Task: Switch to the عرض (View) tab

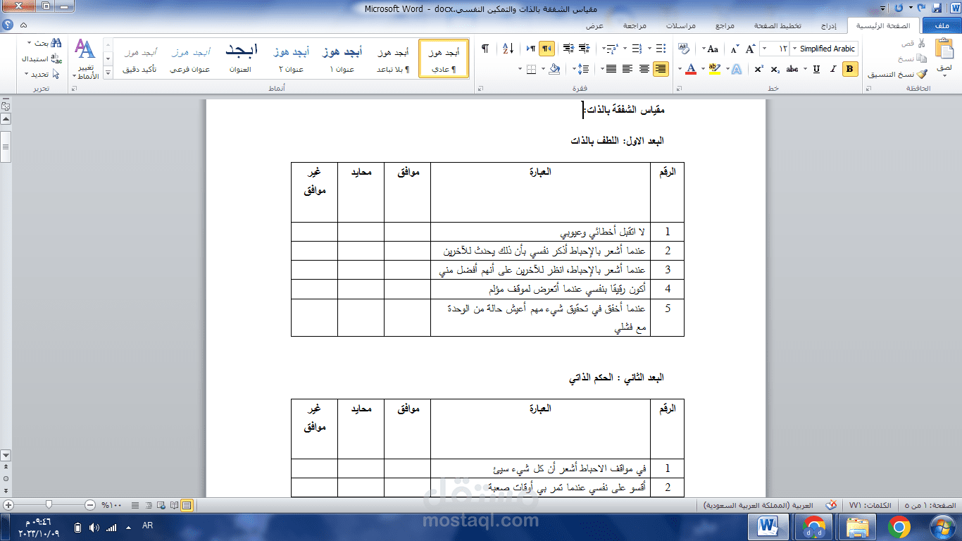Action: pos(596,25)
